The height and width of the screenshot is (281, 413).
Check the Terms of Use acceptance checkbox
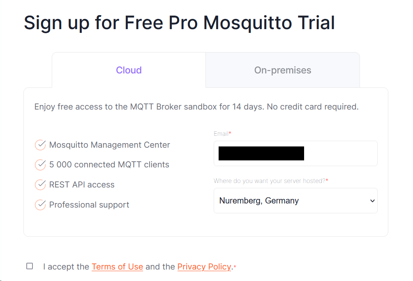[x=29, y=266]
